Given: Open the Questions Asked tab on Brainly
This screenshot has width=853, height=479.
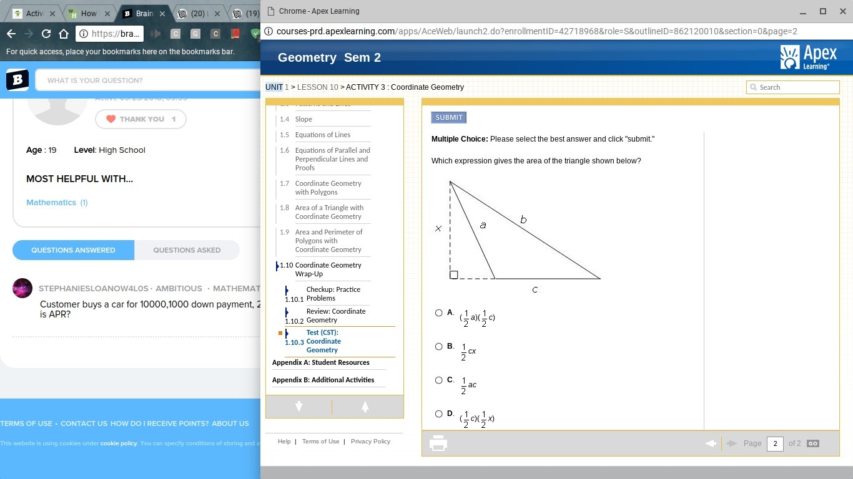Looking at the screenshot, I should (x=187, y=250).
